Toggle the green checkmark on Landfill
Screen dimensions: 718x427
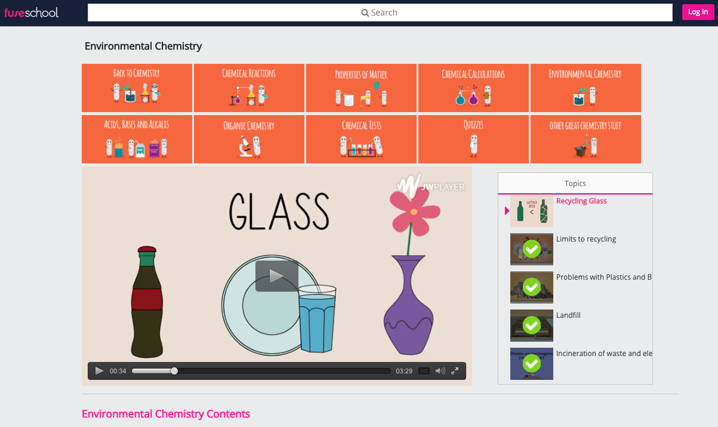(x=531, y=325)
